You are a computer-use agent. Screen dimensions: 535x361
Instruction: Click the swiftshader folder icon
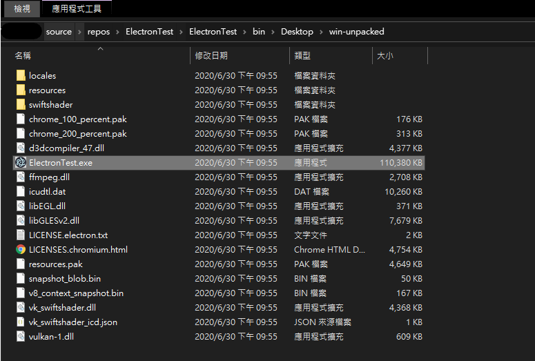click(21, 104)
